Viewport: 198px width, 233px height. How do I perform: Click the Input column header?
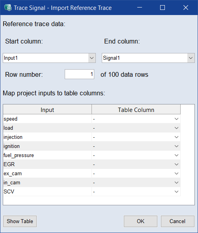pyautogui.click(x=47, y=110)
